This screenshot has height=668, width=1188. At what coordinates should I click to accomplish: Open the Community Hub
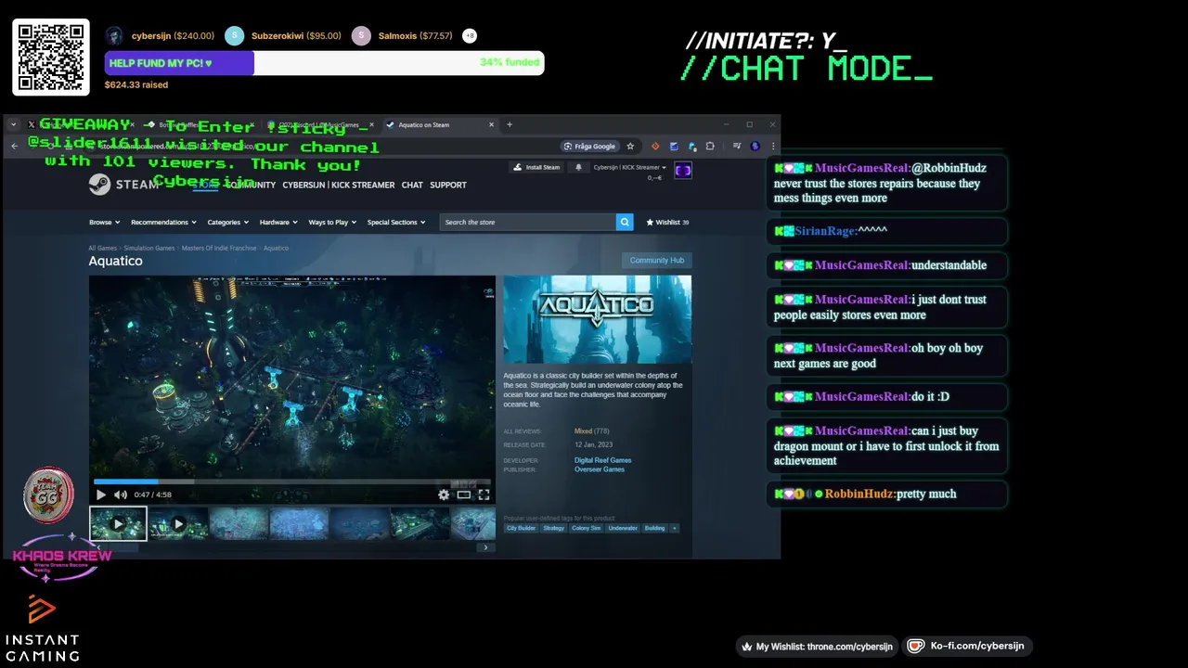657,260
